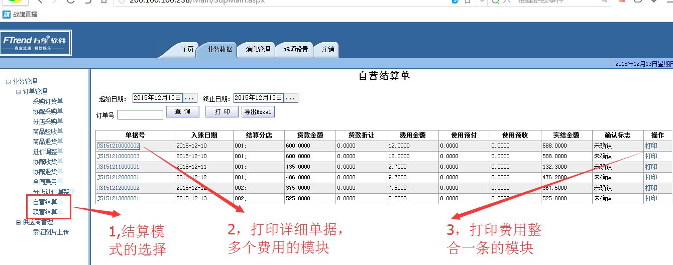Image resolution: width=673 pixels, height=265 pixels.
Task: Select 联营结算单 in the sidebar
Action: tap(48, 212)
